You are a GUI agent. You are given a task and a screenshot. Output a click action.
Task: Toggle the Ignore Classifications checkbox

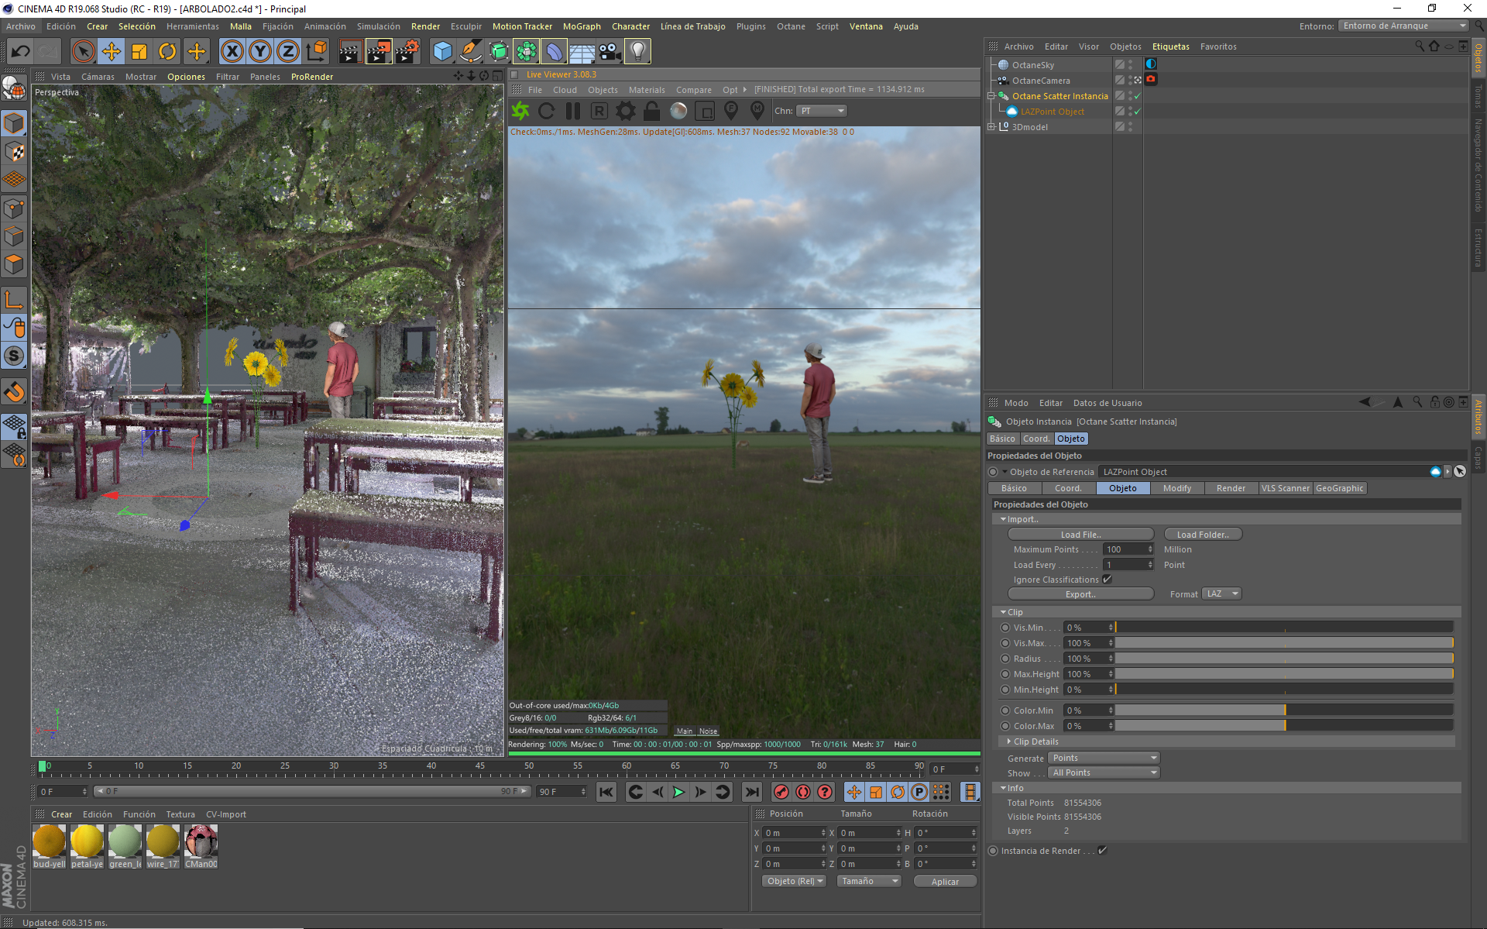1108,580
